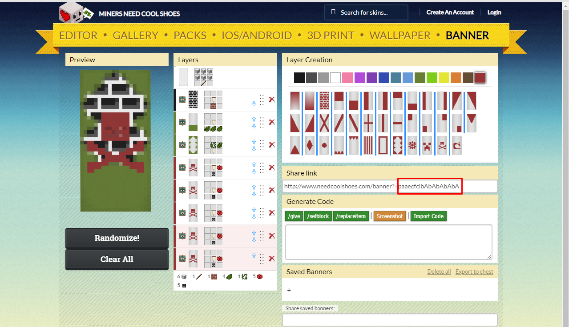Select the Mojang logo pattern

coord(456,145)
